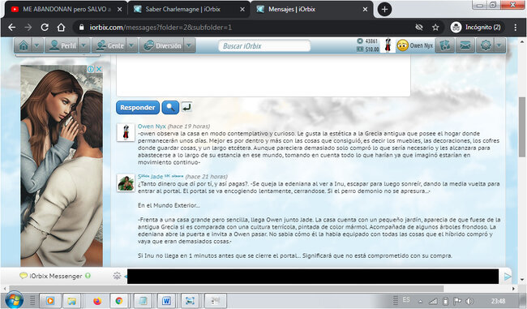Viewport: 527px width, 309px height.
Task: Reload the page using refresh icon
Action: 45,28
